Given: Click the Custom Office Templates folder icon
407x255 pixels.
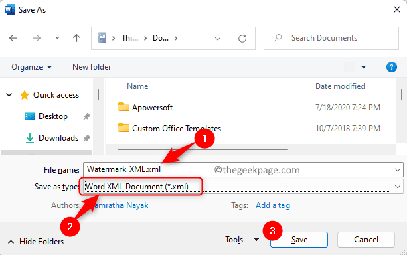Looking at the screenshot, I should click(x=124, y=128).
